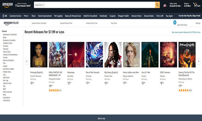Open Shopper Toolkit

123,16
